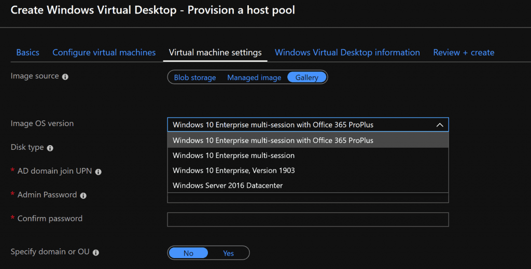
Task: Show info tooltip for Admin Password
Action: coord(83,195)
